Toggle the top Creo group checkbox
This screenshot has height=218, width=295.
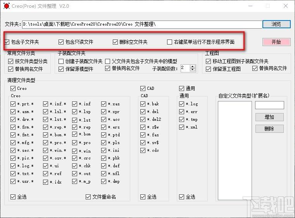(x=13, y=88)
